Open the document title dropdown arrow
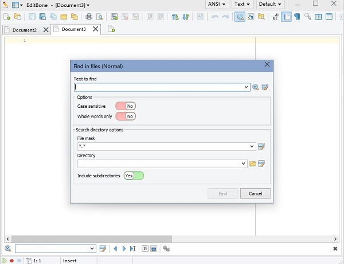 click(x=88, y=5)
